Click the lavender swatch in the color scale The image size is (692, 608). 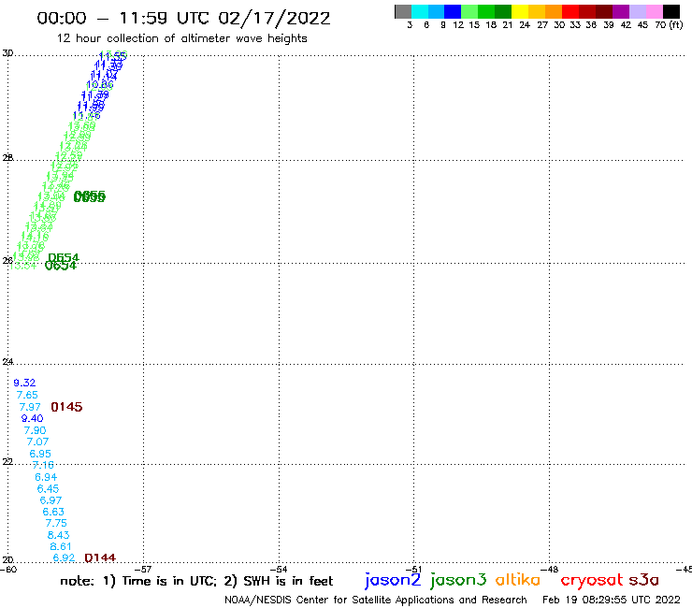638,11
